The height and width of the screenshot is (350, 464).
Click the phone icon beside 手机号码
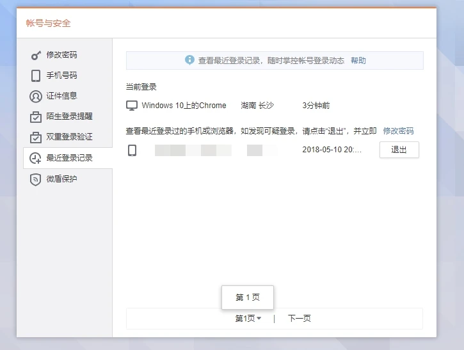pyautogui.click(x=36, y=76)
